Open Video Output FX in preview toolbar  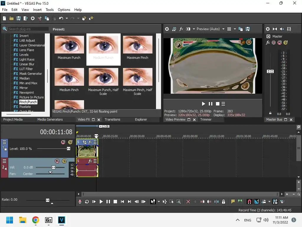(181, 29)
